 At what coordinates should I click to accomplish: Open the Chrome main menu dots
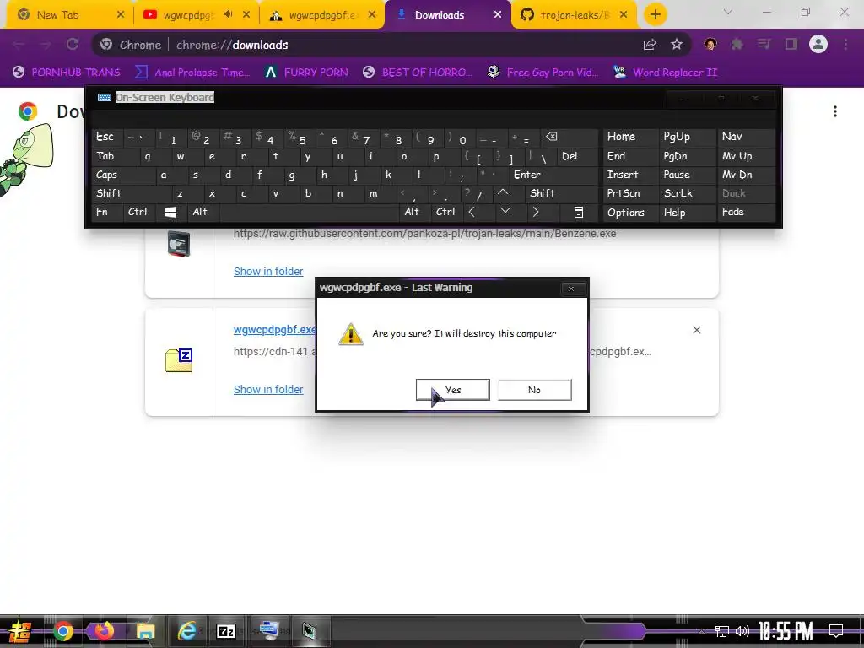[x=845, y=44]
